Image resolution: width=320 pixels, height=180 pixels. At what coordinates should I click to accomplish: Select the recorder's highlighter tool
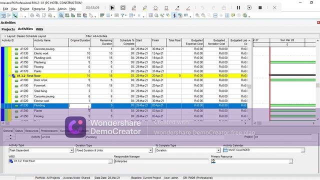click(x=144, y=8)
